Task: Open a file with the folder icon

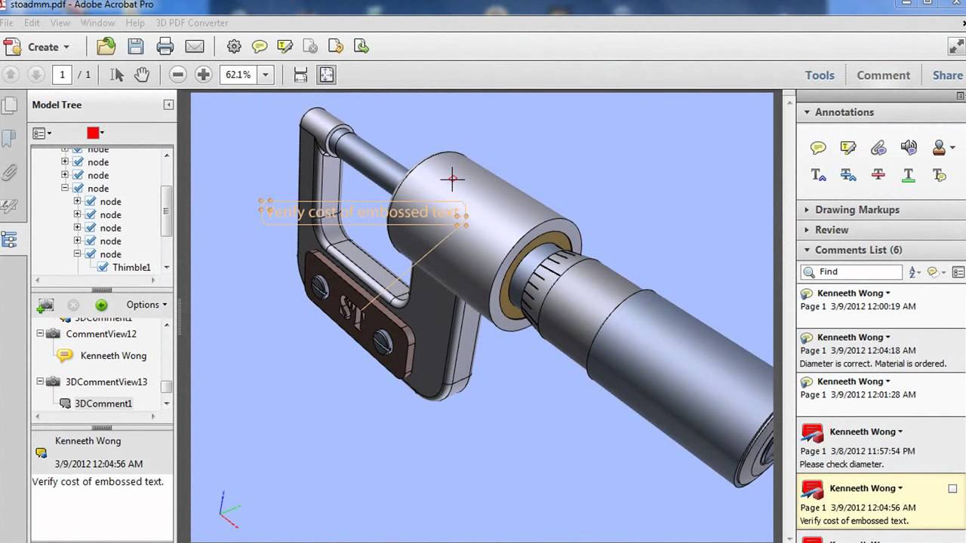Action: 106,47
